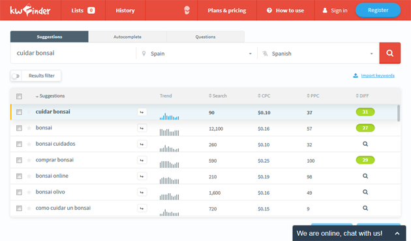Click arrow icon for comprar bonsai row

[x=142, y=160]
